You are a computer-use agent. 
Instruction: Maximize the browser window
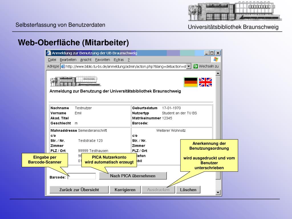[212, 53]
